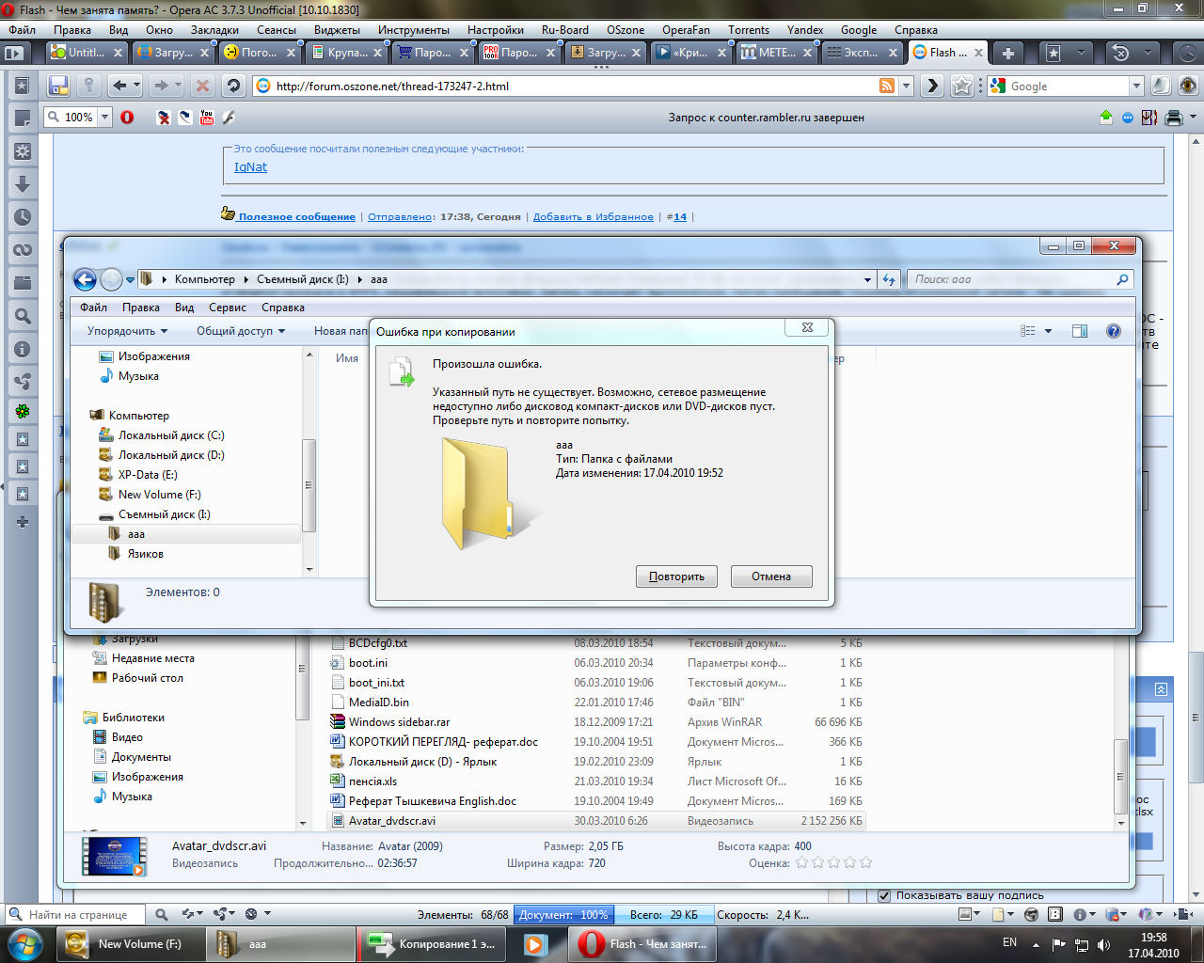Click the Opera save (floppy disk) toolbar icon

click(x=59, y=86)
